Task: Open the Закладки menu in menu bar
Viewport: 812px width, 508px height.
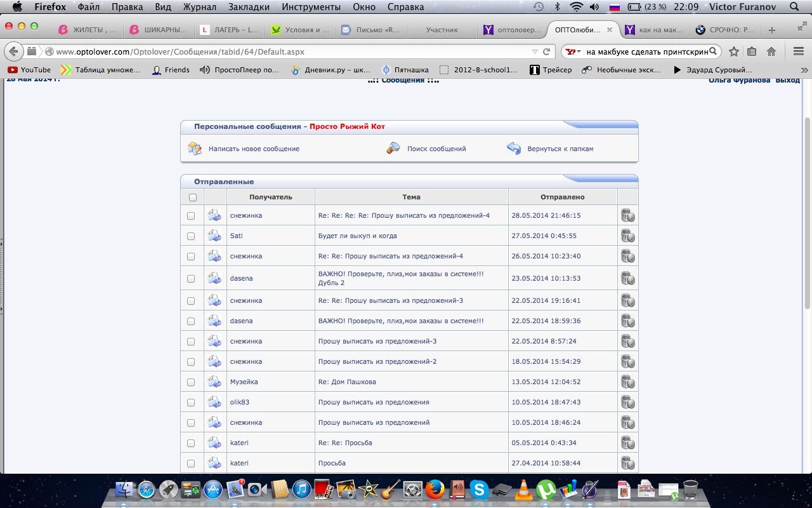Action: [x=243, y=7]
